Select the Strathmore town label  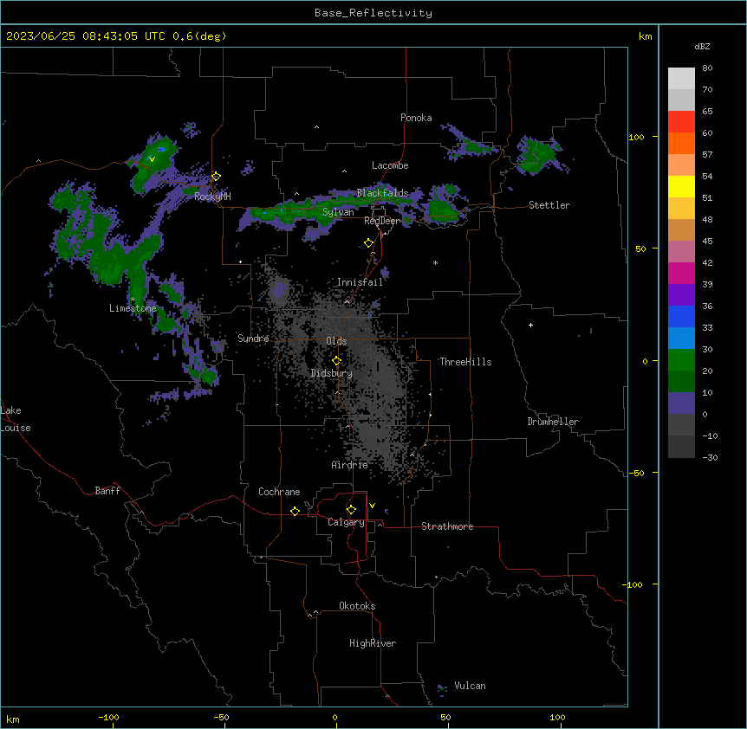[447, 526]
